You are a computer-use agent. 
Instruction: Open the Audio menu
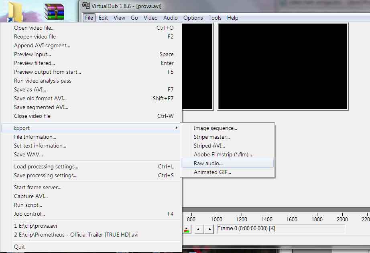coord(170,18)
